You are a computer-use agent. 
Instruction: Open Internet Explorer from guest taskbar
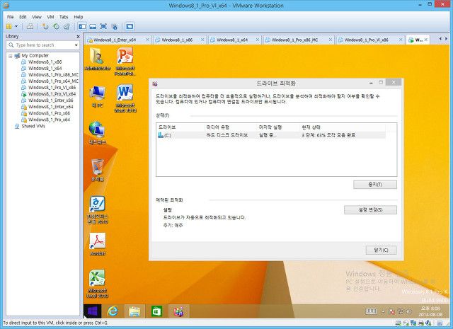coord(113,311)
